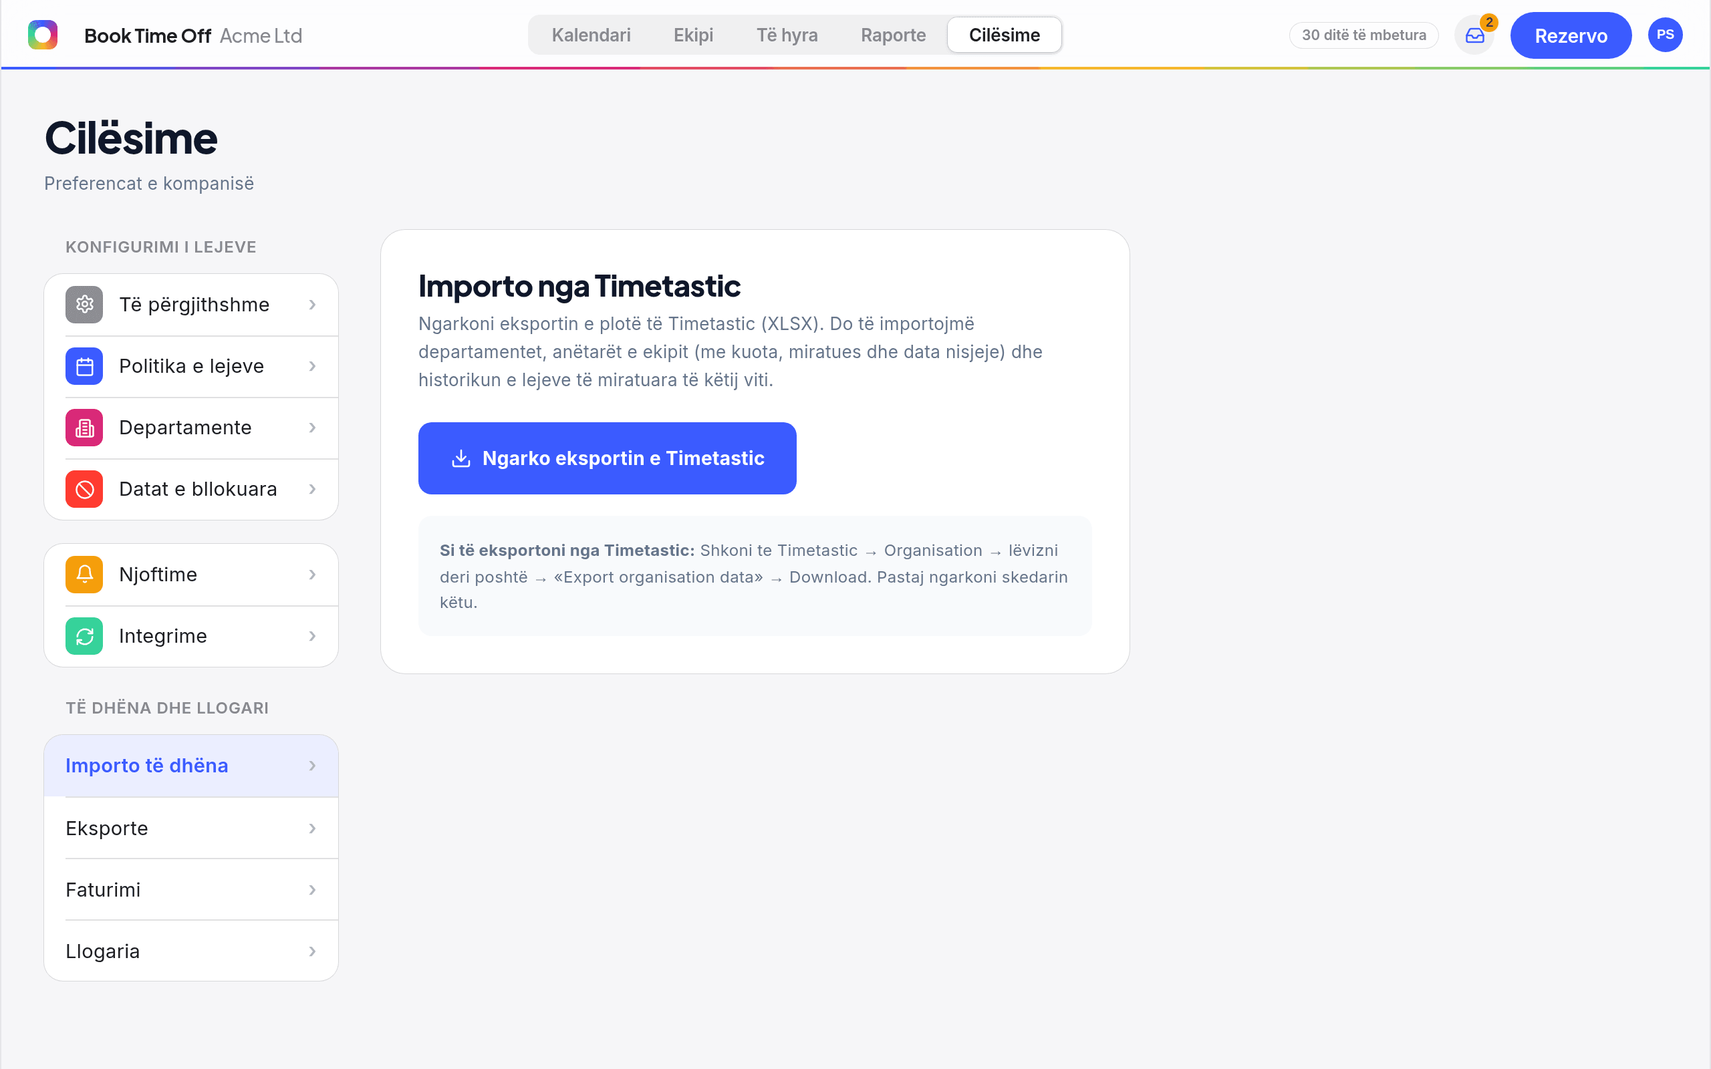
Task: Click Ngarko eksportin e Timetastic button
Action: pos(608,458)
